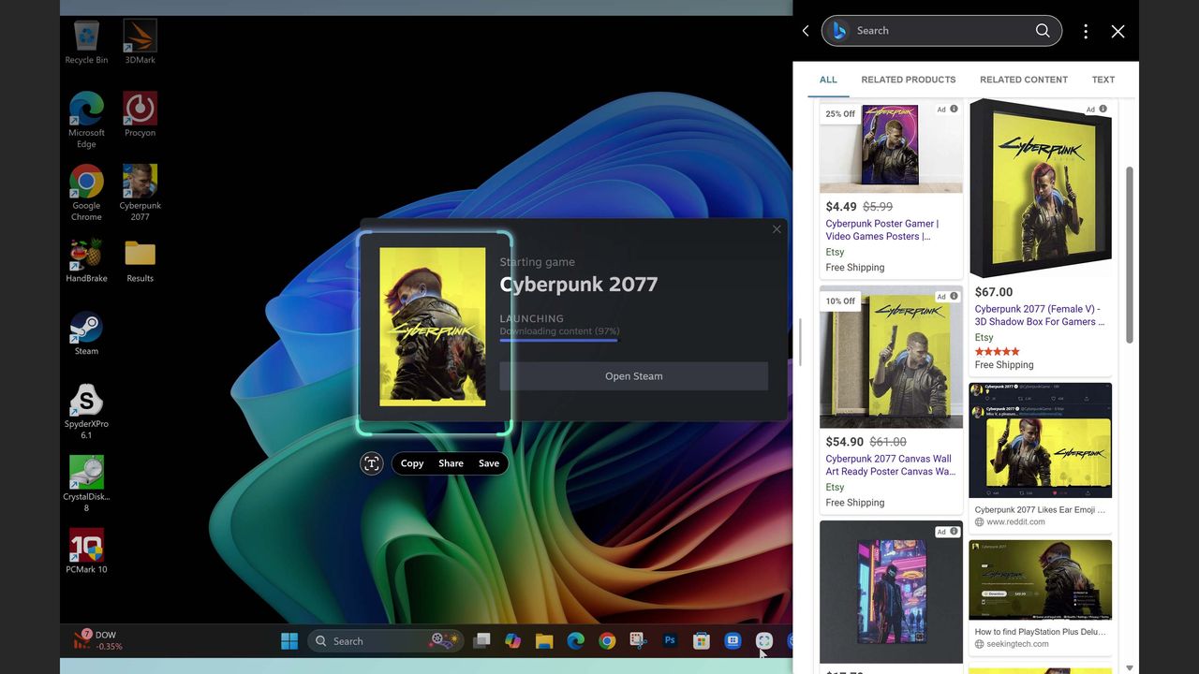Open How to find PlayStation Plus Deluxe result

[x=1040, y=632]
